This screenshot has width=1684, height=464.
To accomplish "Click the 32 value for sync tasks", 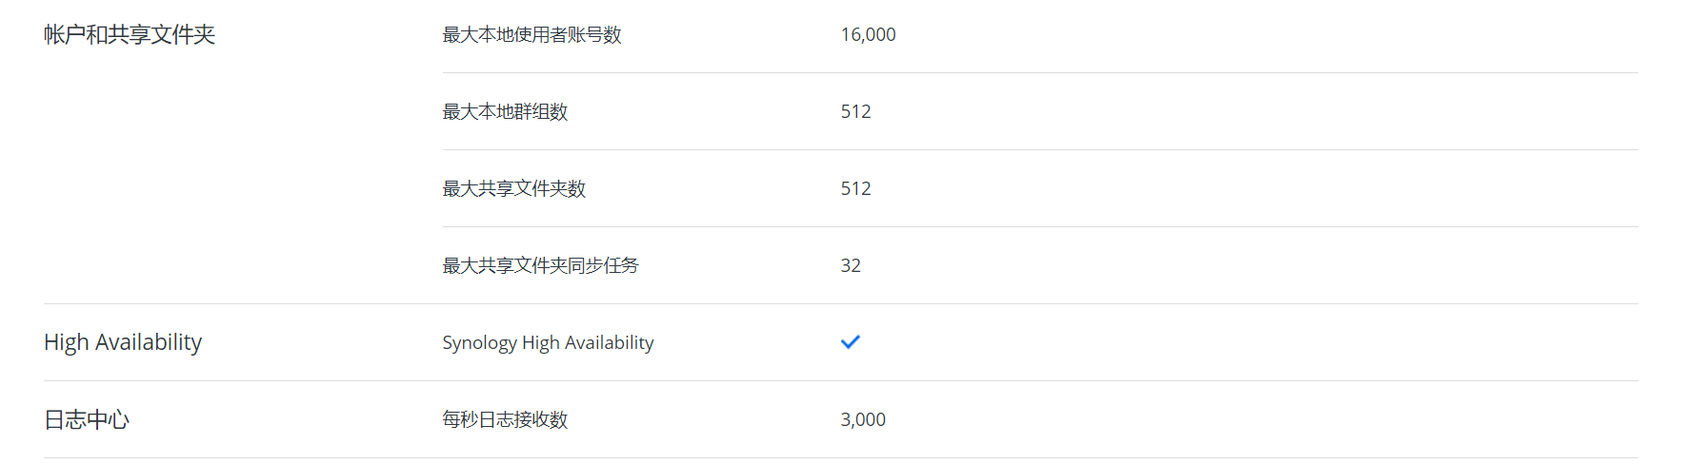I will pyautogui.click(x=851, y=266).
